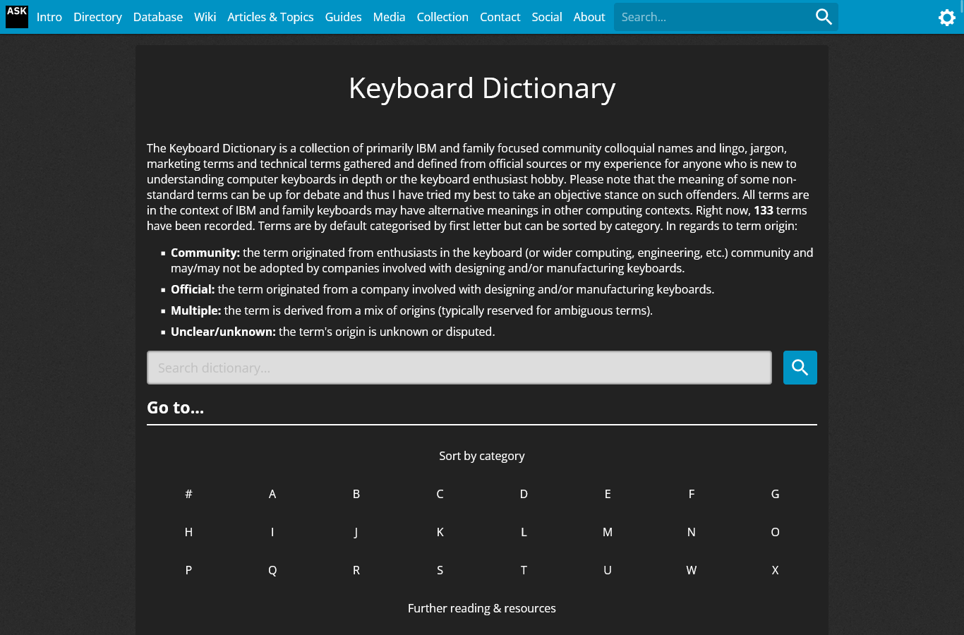Jump to letter F terms
Viewport: 964px width, 635px height.
point(692,494)
